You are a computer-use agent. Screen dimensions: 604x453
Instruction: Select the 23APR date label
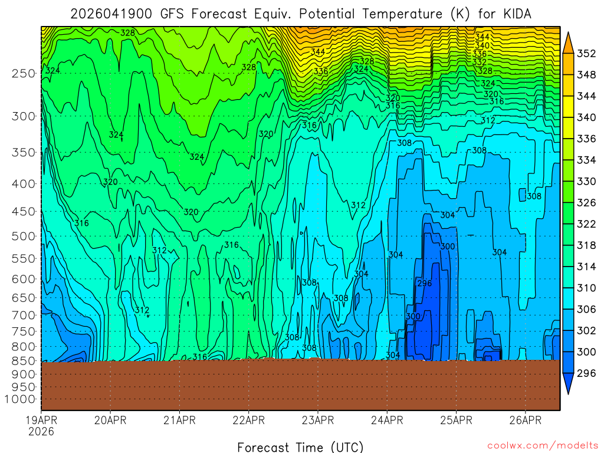click(318, 420)
